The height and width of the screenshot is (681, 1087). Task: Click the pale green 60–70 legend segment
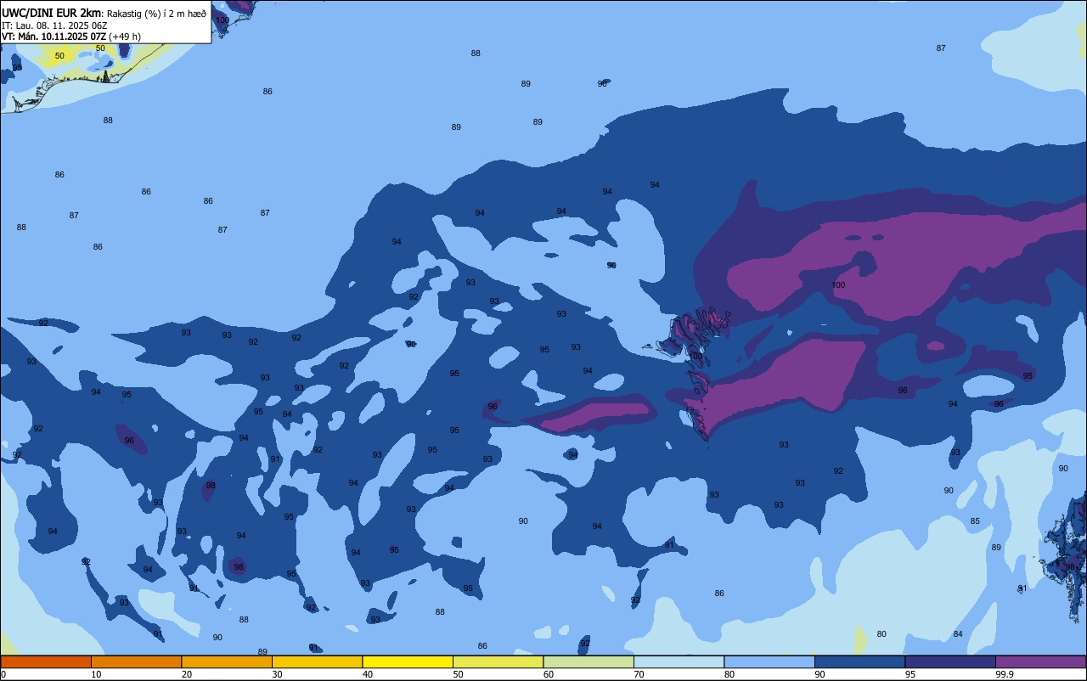589,661
